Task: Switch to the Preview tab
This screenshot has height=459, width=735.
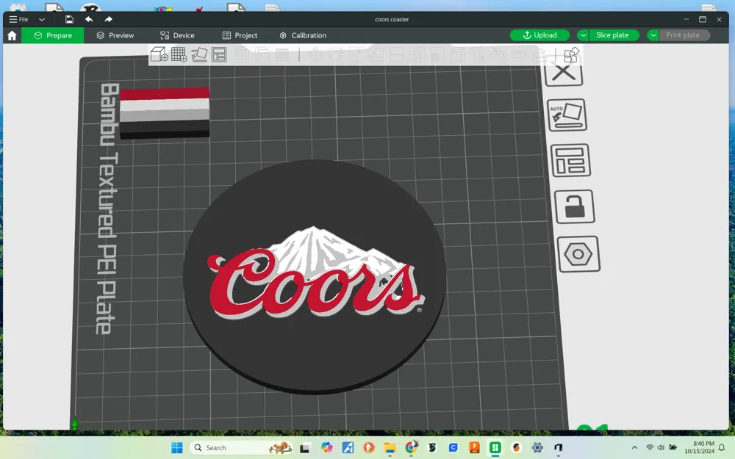Action: point(115,35)
